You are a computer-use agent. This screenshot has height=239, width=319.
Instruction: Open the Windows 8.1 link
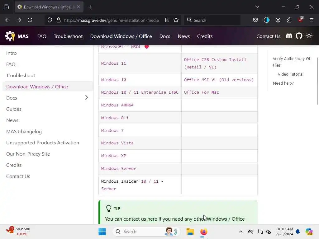115,118
